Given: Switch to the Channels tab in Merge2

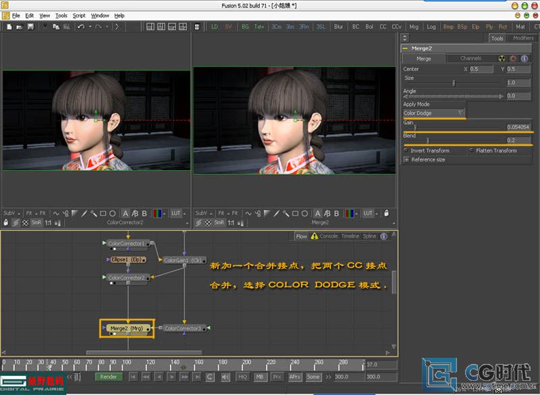Looking at the screenshot, I should click(x=470, y=59).
